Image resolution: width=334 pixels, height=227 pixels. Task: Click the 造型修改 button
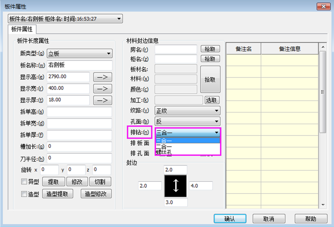(96, 194)
